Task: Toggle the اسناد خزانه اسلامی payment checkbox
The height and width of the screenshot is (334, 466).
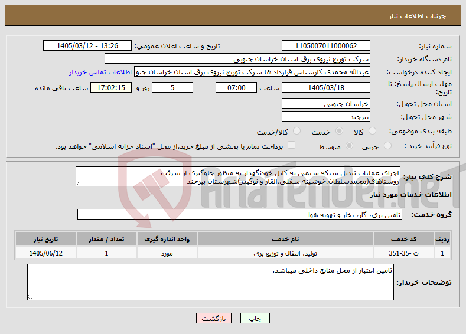Action: [x=292, y=145]
